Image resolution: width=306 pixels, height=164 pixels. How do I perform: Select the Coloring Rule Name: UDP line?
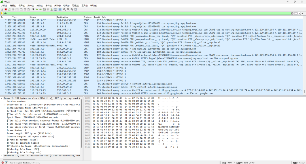click(x=23, y=149)
